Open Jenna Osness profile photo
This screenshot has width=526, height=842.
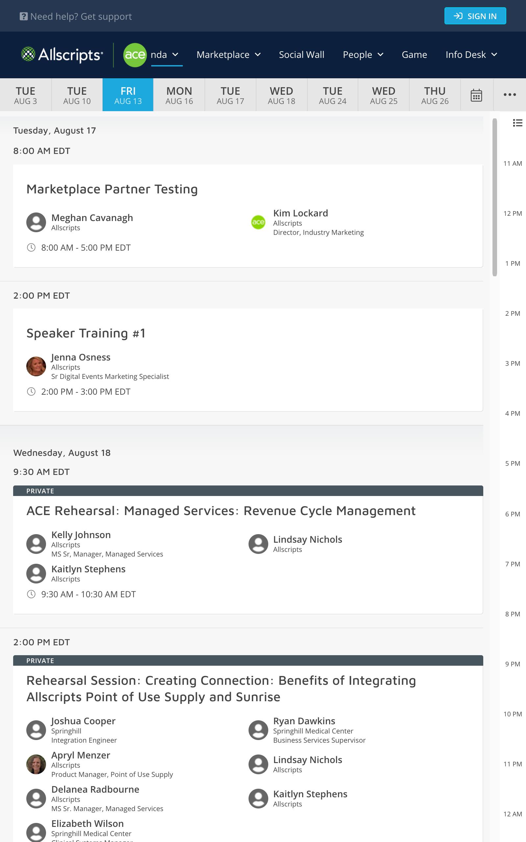(x=36, y=366)
